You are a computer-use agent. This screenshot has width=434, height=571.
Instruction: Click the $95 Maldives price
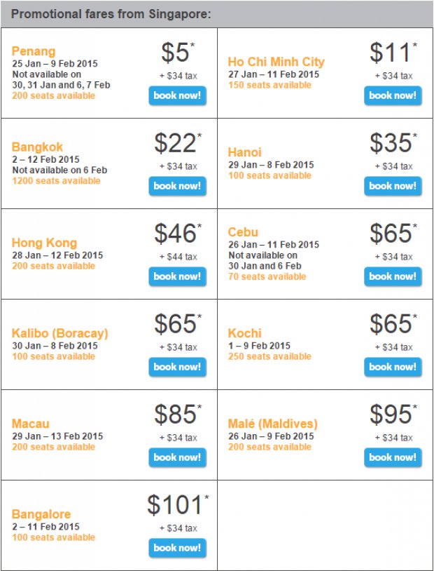pos(391,415)
